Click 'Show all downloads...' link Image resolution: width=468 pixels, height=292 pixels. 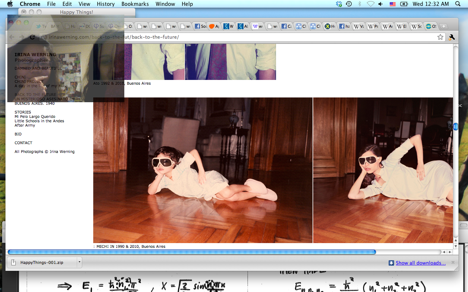(x=420, y=263)
